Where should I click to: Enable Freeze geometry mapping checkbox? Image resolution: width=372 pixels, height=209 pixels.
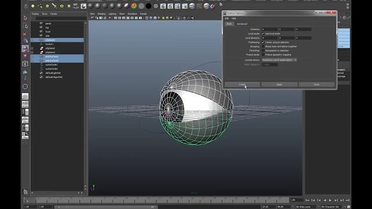pyautogui.click(x=263, y=55)
